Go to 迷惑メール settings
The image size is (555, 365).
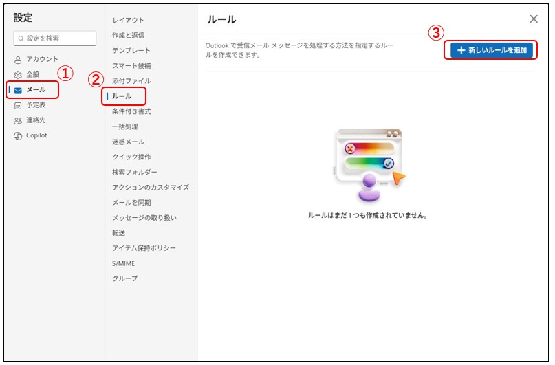[x=129, y=142]
